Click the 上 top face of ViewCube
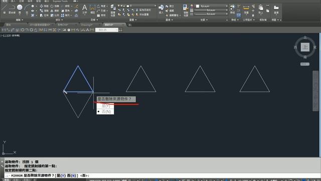This screenshot has height=181, width=321. (x=305, y=47)
